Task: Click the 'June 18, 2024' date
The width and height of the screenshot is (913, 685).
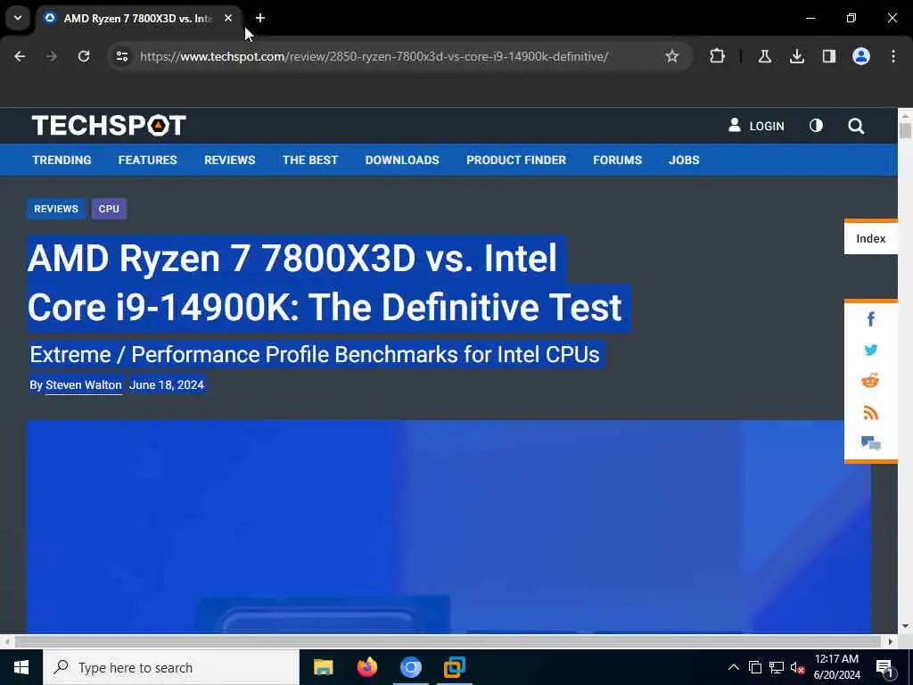Action: 167,385
